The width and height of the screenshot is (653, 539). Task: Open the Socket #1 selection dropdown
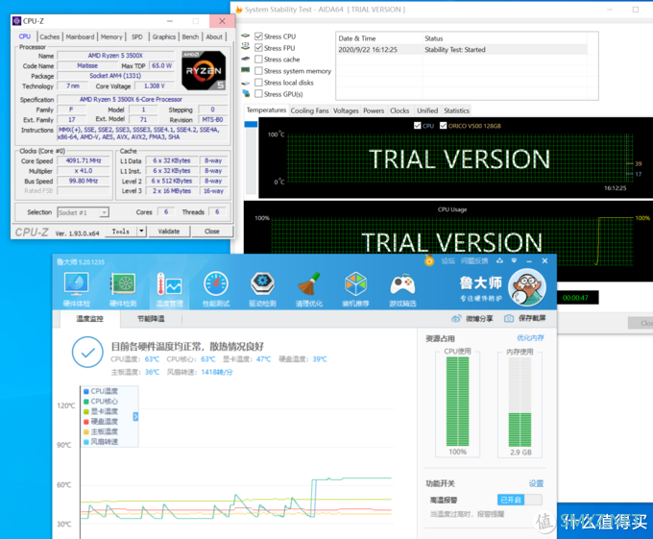tap(83, 212)
